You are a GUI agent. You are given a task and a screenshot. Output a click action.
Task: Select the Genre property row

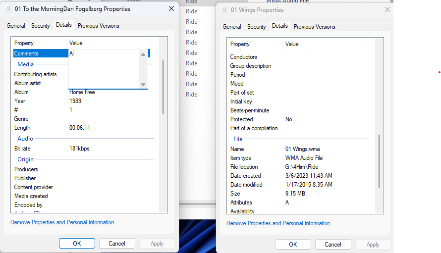click(21, 119)
